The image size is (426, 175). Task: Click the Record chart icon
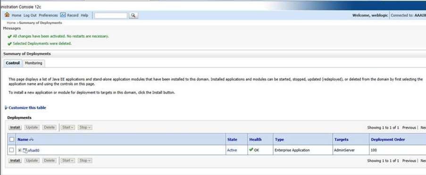click(x=63, y=15)
